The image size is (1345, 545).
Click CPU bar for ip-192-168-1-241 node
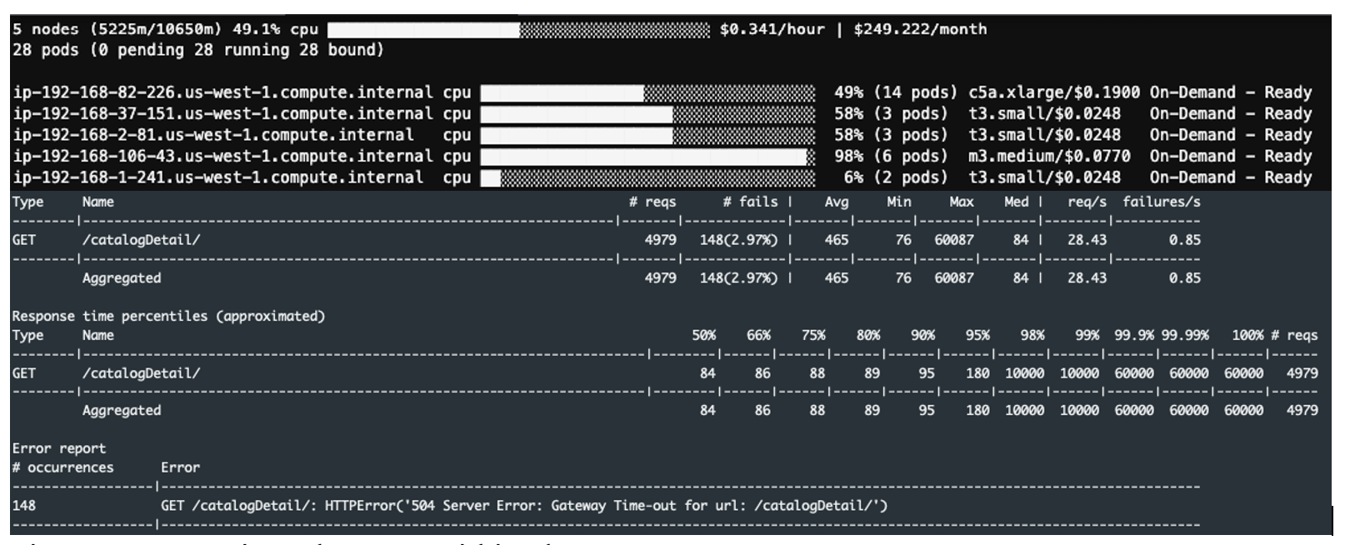pyautogui.click(x=647, y=177)
